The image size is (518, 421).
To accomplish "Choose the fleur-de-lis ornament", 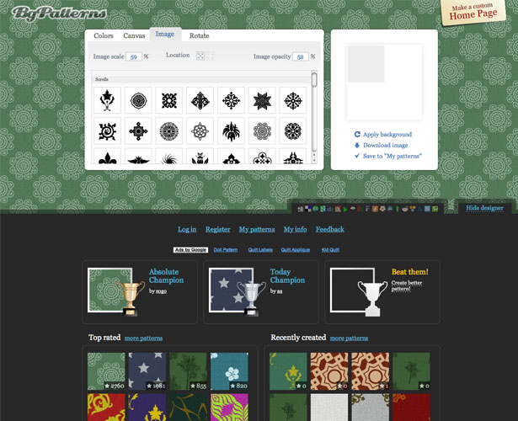I will [x=107, y=157].
